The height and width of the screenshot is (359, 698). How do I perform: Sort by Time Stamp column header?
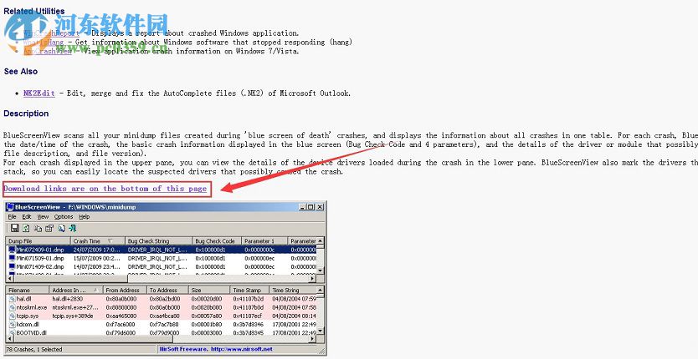[x=249, y=291]
